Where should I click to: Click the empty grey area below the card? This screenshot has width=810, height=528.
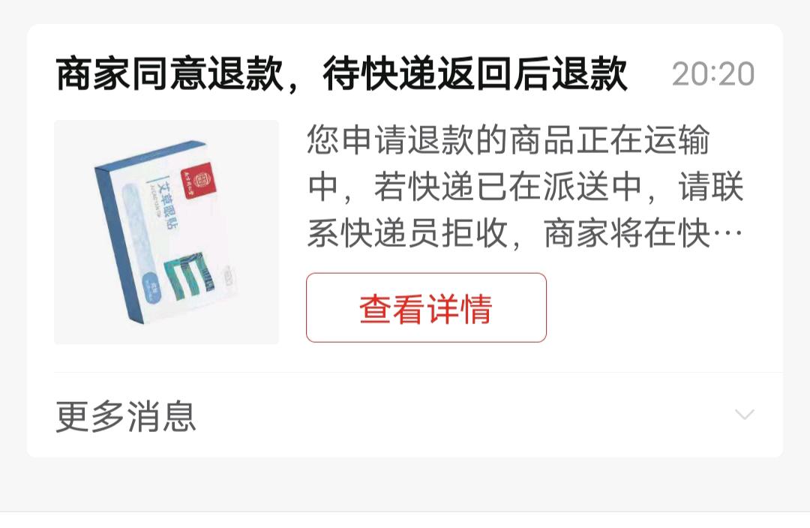(405, 484)
